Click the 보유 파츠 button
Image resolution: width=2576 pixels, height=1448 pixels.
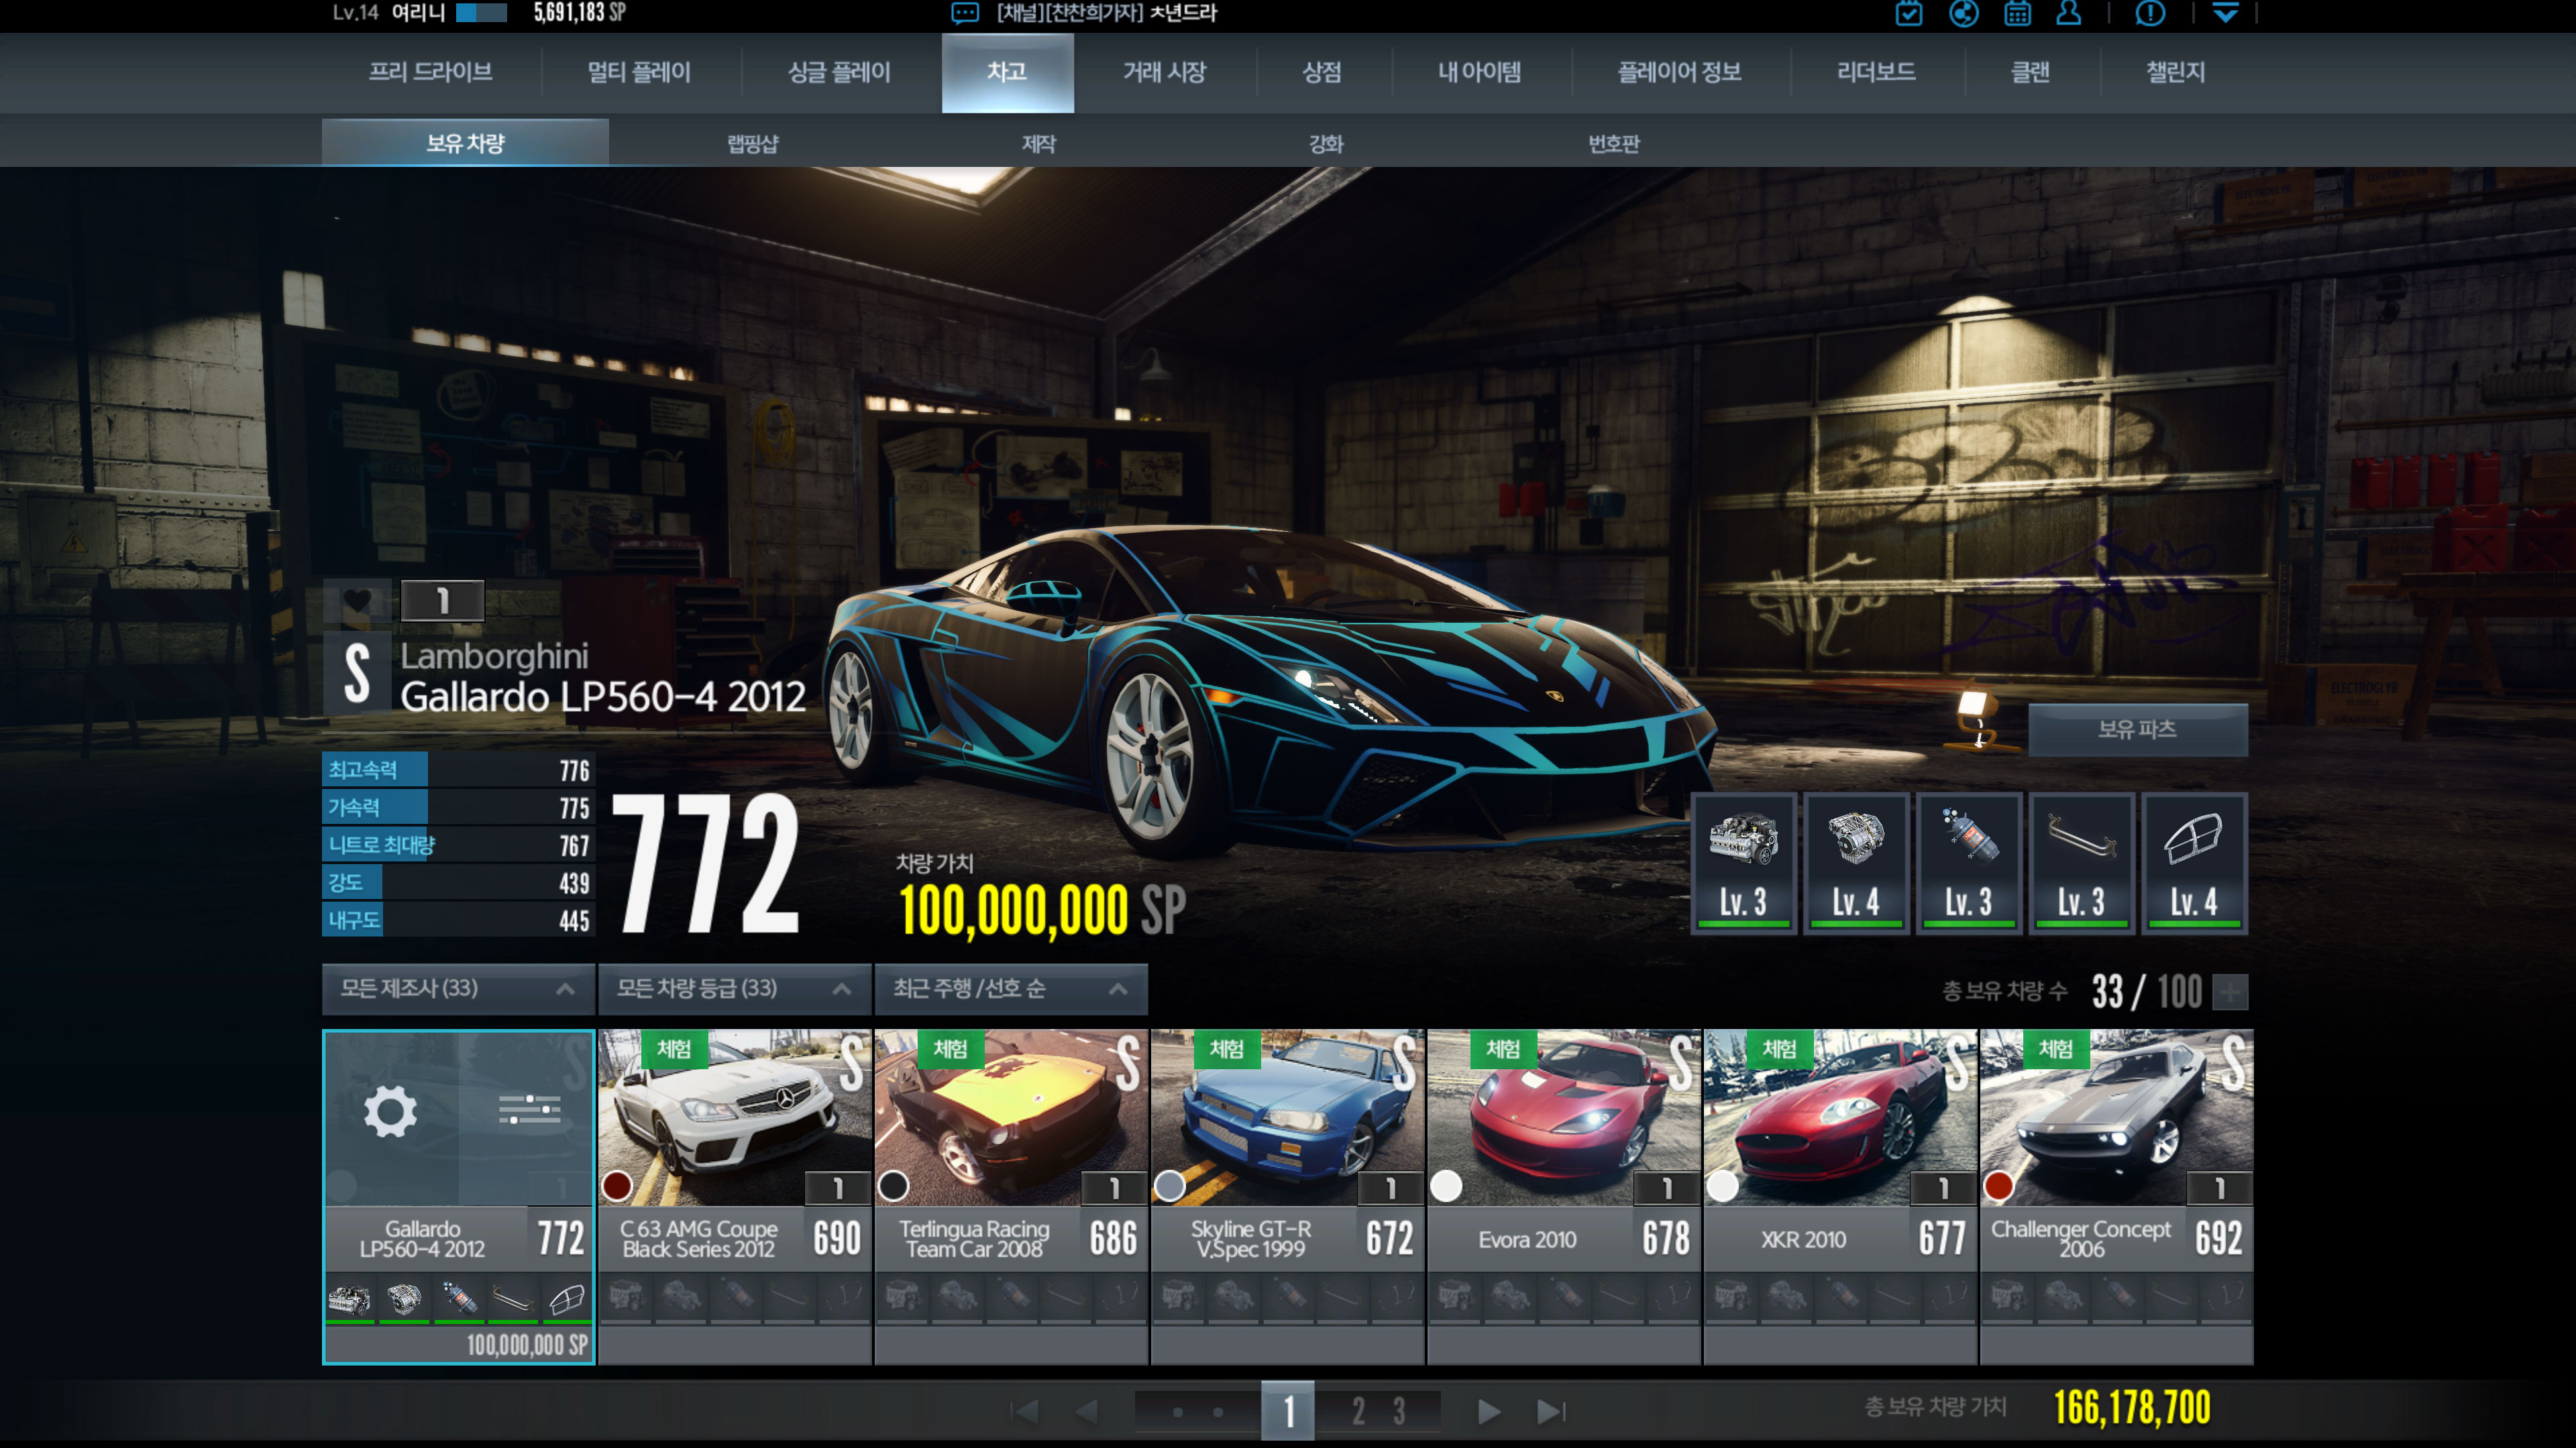2137,729
